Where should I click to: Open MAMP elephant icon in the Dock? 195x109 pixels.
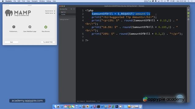tap(120, 107)
